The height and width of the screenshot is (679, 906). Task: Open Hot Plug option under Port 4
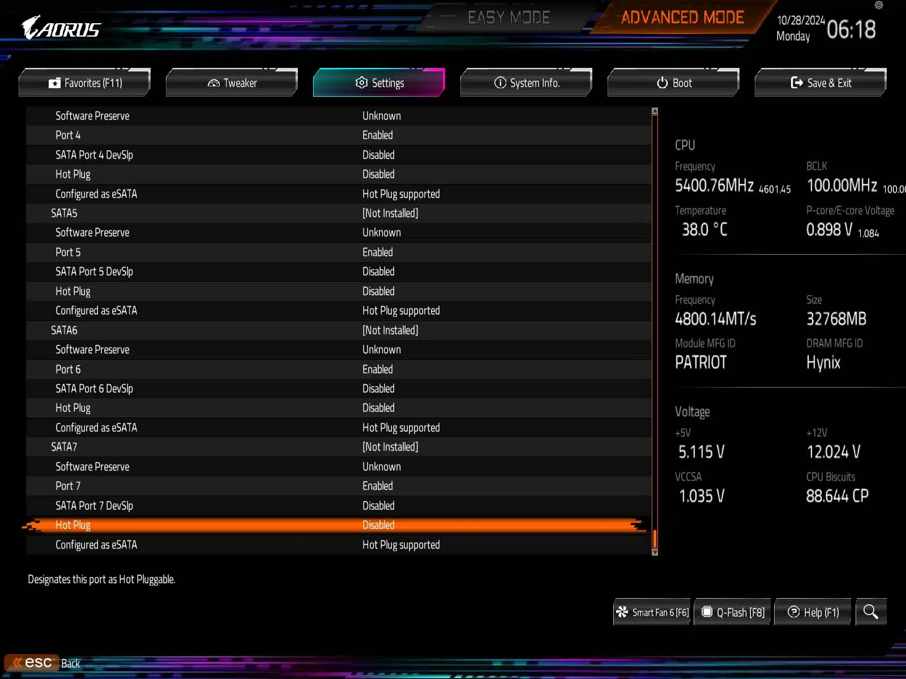339,174
